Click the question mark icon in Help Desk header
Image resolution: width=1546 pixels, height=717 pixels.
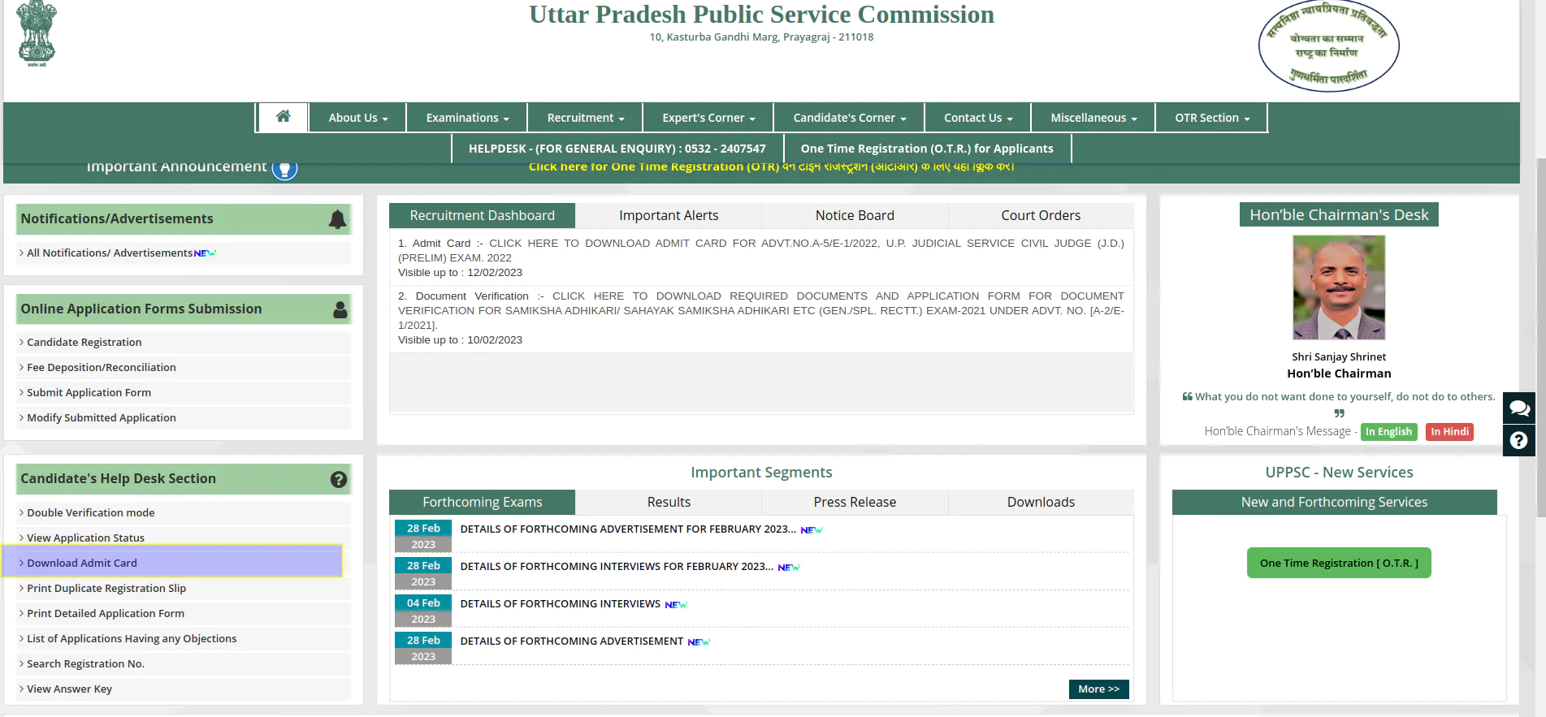coord(339,480)
